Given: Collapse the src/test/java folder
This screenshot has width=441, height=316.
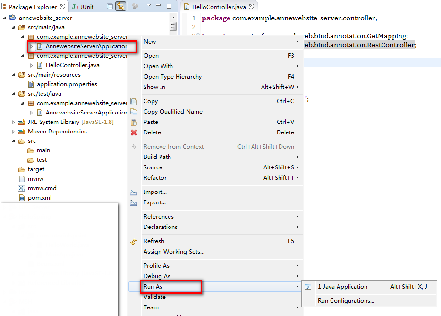Looking at the screenshot, I should click(x=13, y=94).
